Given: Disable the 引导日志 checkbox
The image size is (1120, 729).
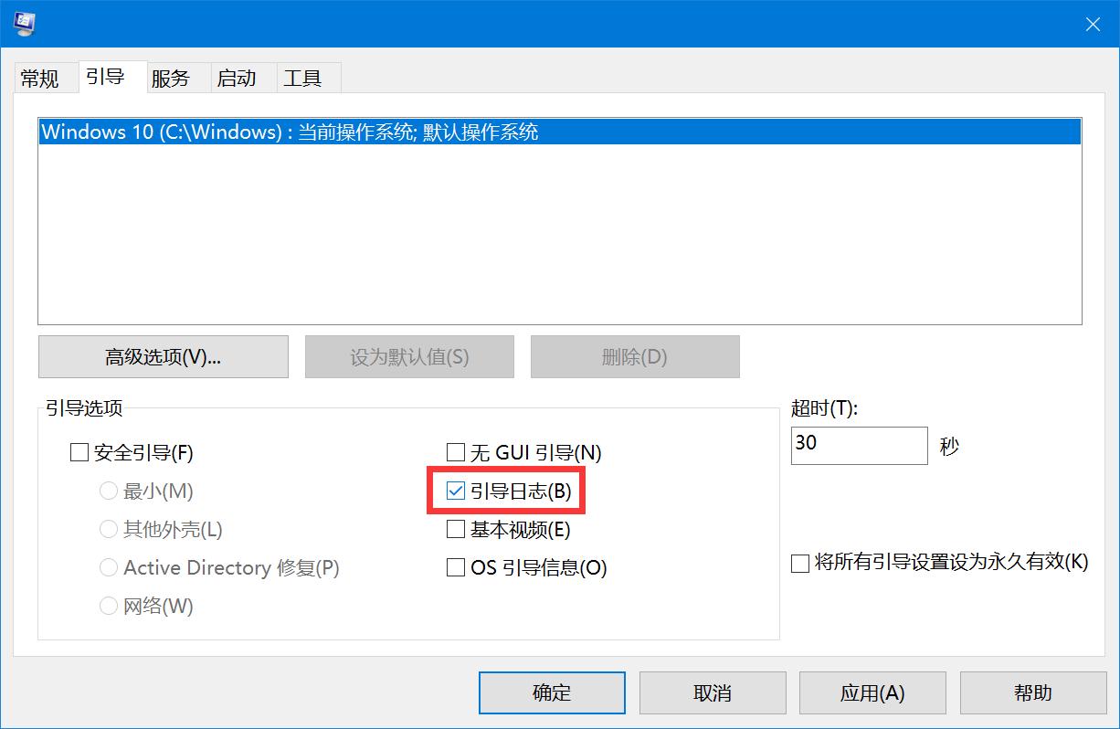Looking at the screenshot, I should coord(455,491).
